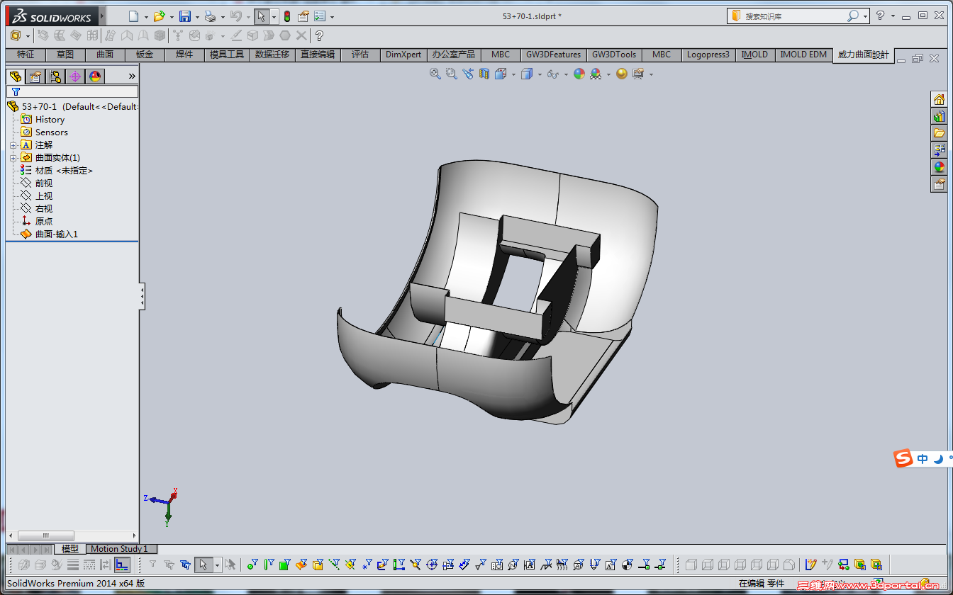
Task: Click the Filter Vertices icon
Action: pos(252,565)
